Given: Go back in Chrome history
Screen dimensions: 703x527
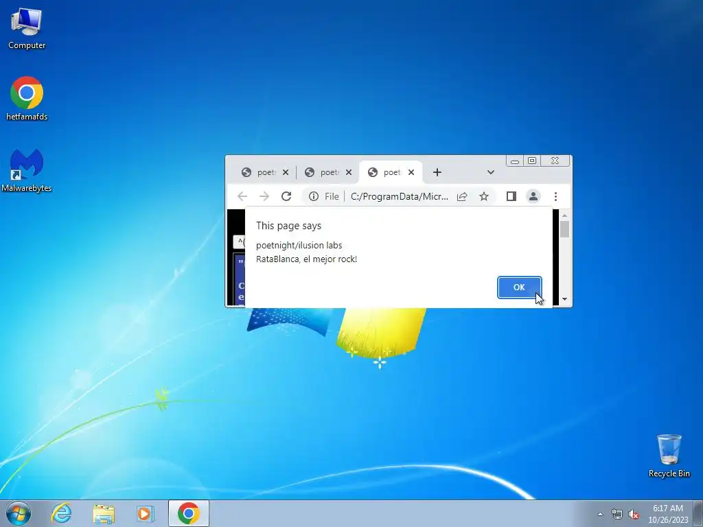Looking at the screenshot, I should coord(242,196).
